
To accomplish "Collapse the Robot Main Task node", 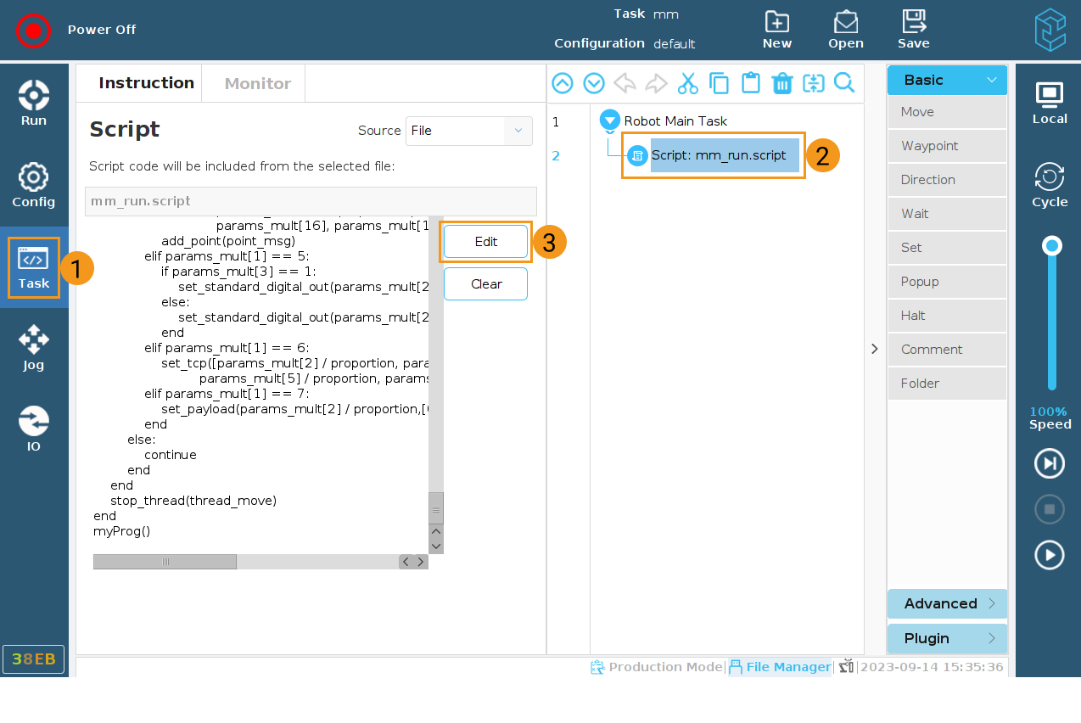I will pos(609,120).
